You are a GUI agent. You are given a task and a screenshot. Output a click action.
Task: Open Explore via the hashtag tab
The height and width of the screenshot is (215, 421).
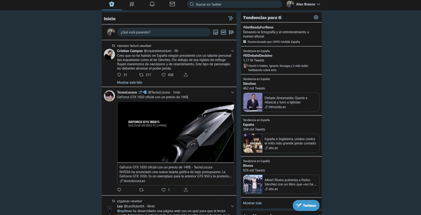(132, 4)
